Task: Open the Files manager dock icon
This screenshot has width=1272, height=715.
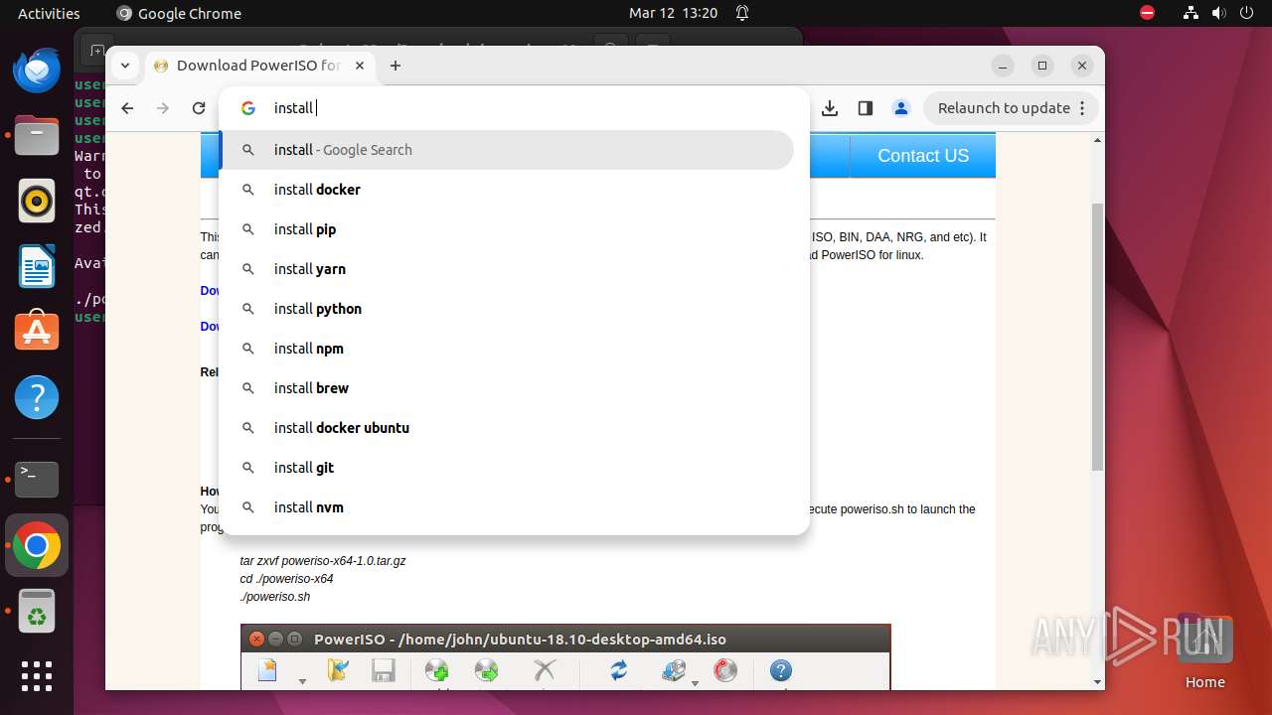Action: click(37, 134)
